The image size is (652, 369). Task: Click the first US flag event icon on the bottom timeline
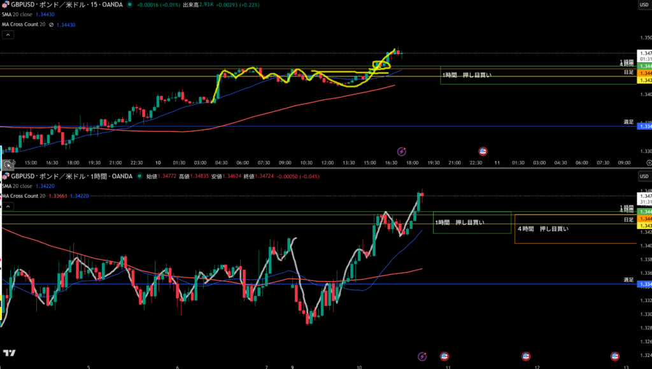coord(445,356)
